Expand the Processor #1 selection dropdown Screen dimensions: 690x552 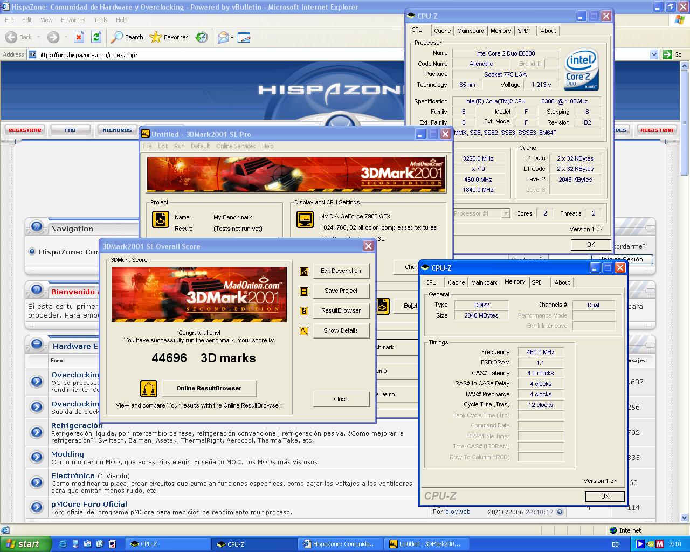[x=505, y=213]
